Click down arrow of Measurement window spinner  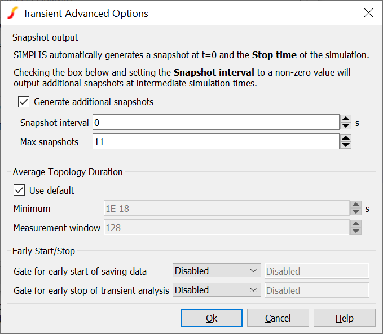point(355,231)
